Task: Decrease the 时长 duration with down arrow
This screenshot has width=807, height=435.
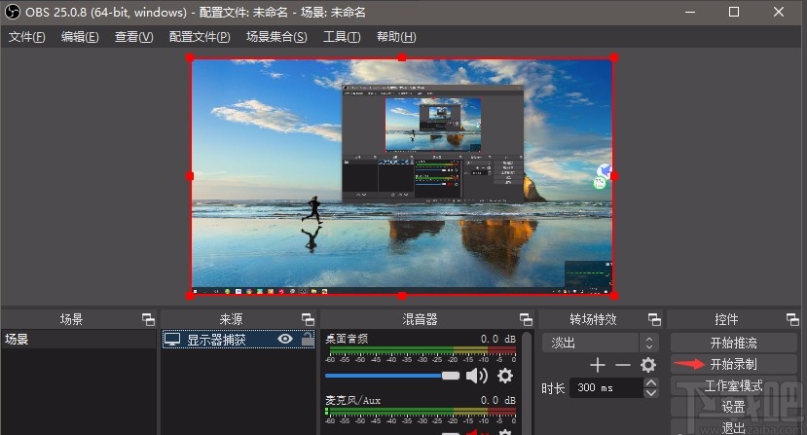Action: click(651, 393)
